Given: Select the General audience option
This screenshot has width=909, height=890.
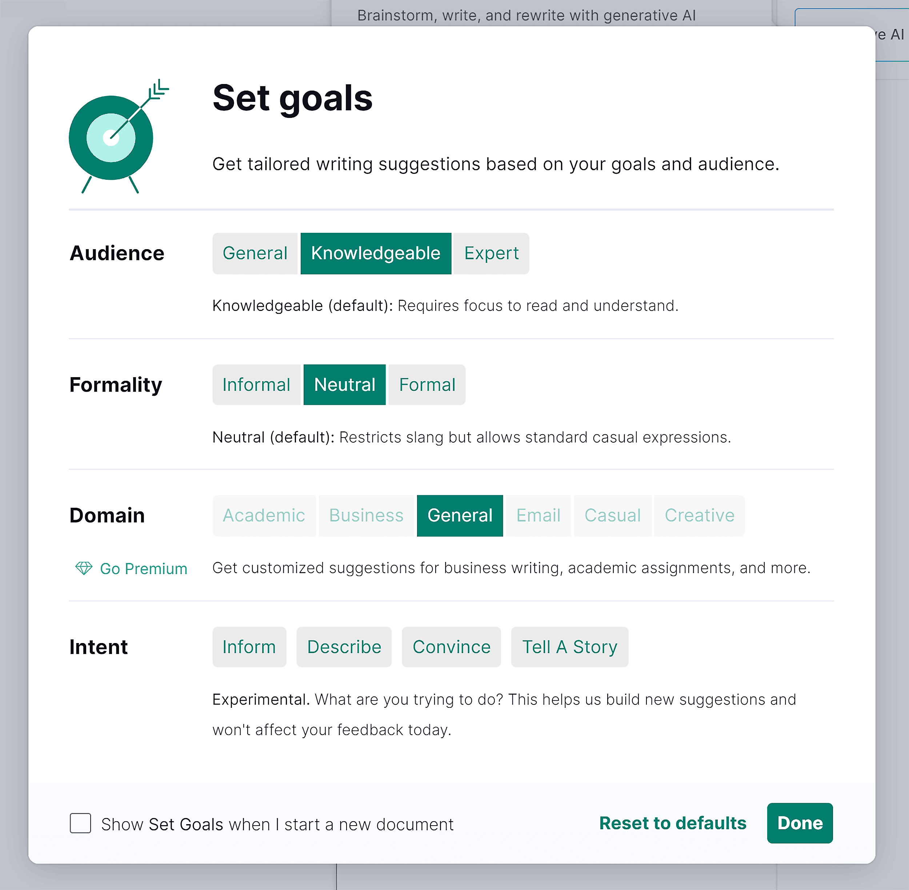Looking at the screenshot, I should click(x=255, y=253).
